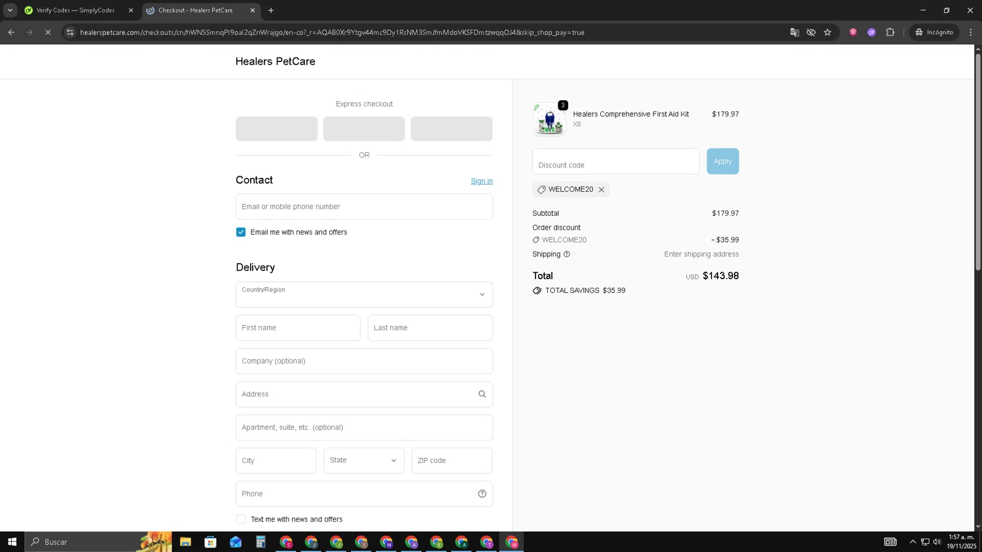Click the Apartment, suite, etc. field

(x=364, y=428)
